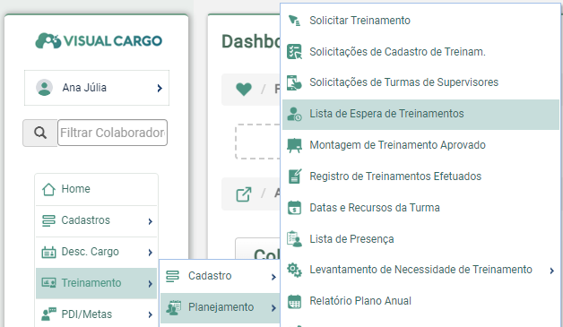Click the green heart icon
This screenshot has height=327, width=563.
(244, 89)
